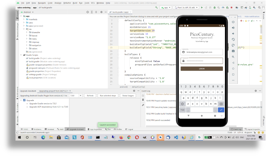
Task: Click the emulator volume up icon
Action: [x=233, y=28]
